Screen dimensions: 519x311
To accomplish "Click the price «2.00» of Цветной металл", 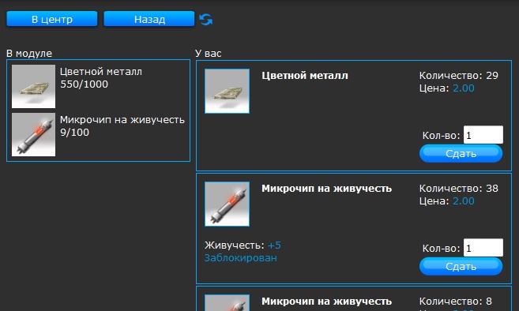I will coord(464,88).
